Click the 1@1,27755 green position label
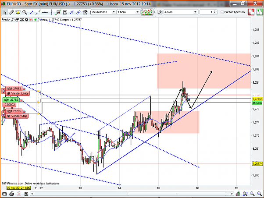Image resolution: width=264 pixels, height=198 pixels. (11, 100)
